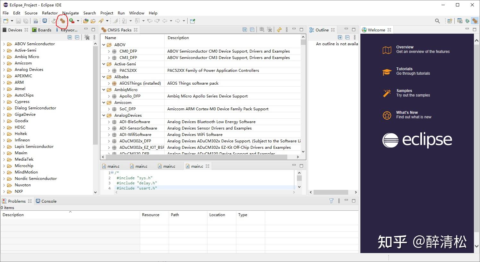
Task: Click the Expand All icon in CMSIS Packs panel
Action: (x=245, y=29)
